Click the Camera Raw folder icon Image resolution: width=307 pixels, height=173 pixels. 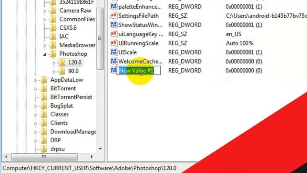[53, 11]
